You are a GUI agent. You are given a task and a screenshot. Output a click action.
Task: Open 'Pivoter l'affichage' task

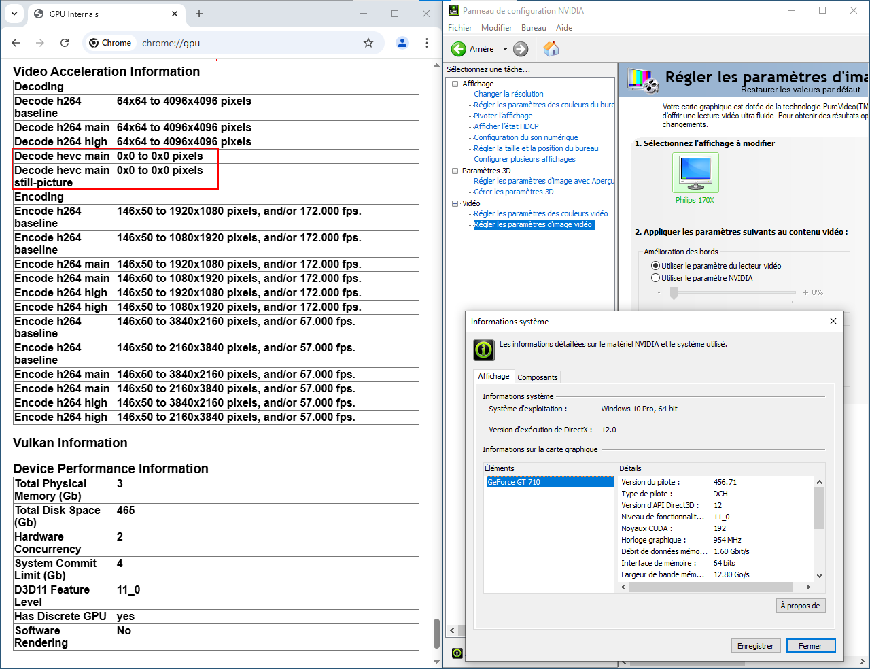(x=503, y=116)
